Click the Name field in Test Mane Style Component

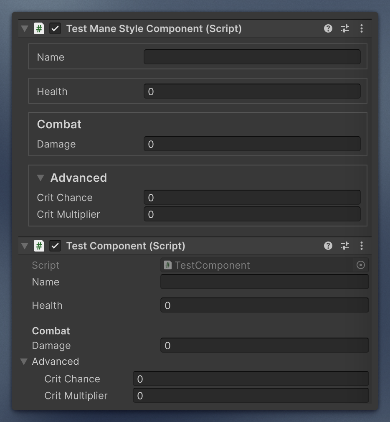[252, 57]
